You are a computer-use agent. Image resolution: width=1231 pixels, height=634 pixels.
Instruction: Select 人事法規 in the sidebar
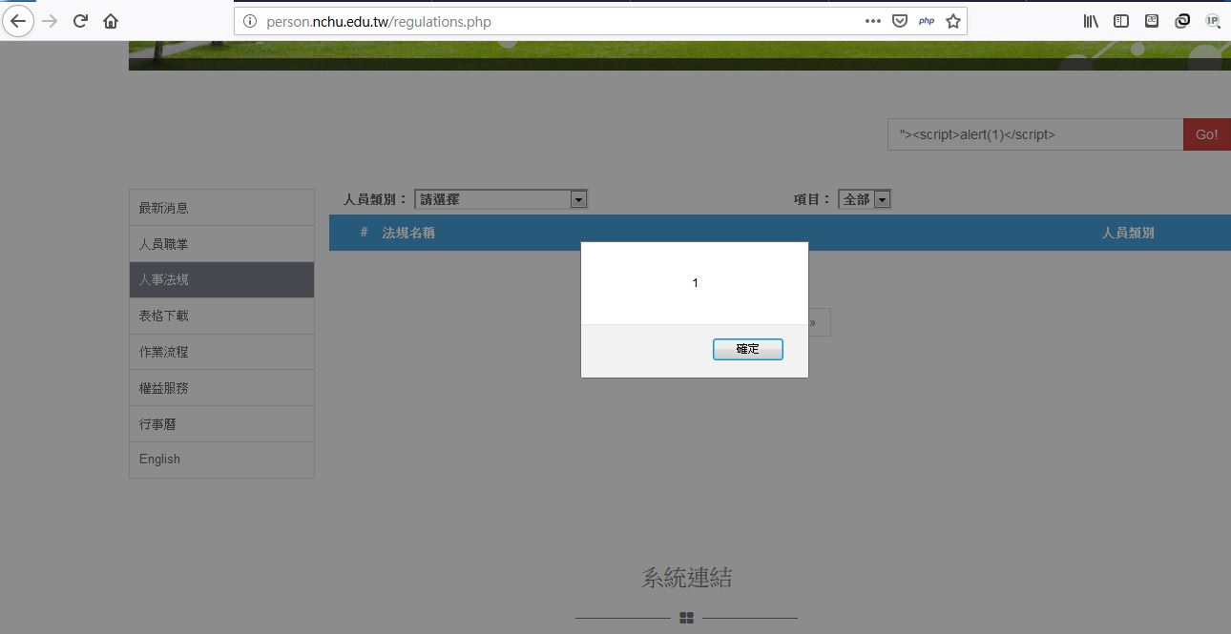pos(221,279)
